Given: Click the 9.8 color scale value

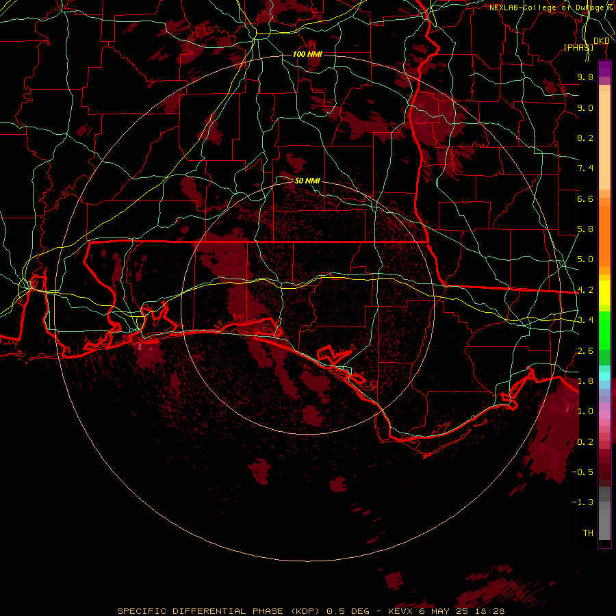Looking at the screenshot, I should coord(585,77).
